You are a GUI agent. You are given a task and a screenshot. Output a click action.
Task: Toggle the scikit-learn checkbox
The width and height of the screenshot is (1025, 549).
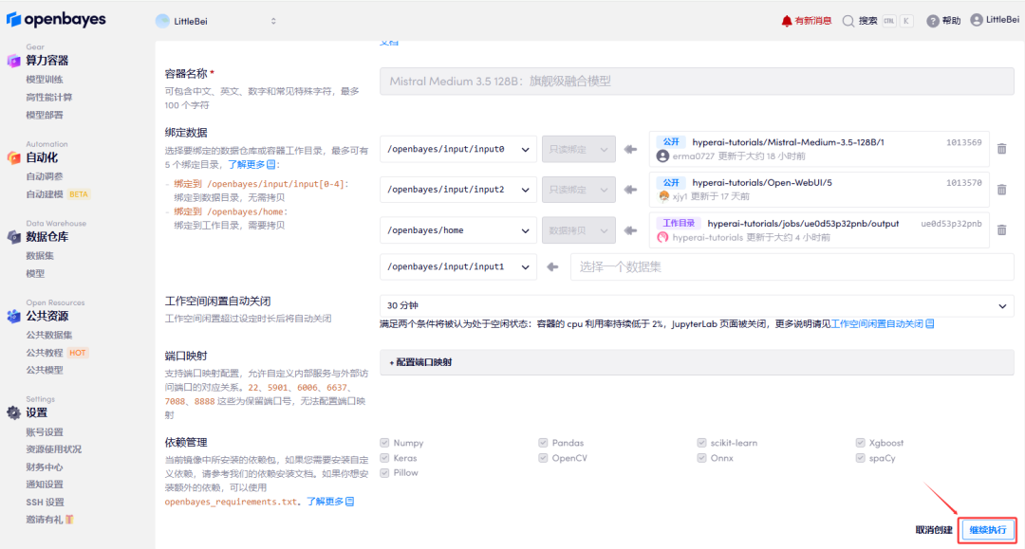click(701, 443)
